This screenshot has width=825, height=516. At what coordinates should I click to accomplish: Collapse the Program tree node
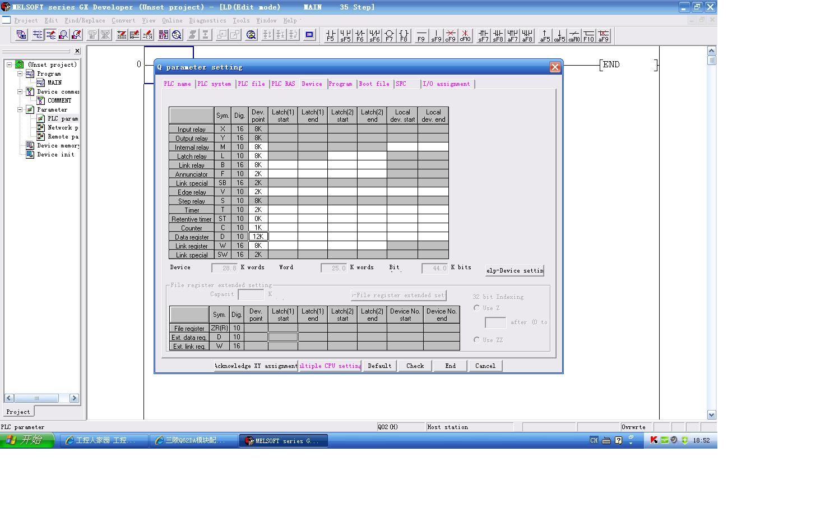pyautogui.click(x=20, y=73)
